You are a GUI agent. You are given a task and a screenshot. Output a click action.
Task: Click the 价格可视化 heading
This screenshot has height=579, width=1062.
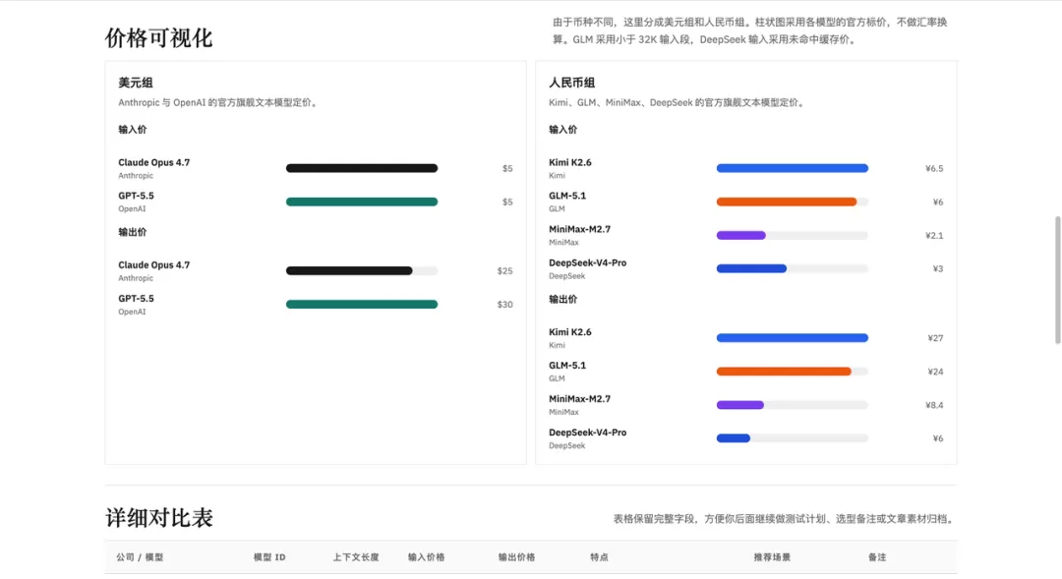point(158,38)
